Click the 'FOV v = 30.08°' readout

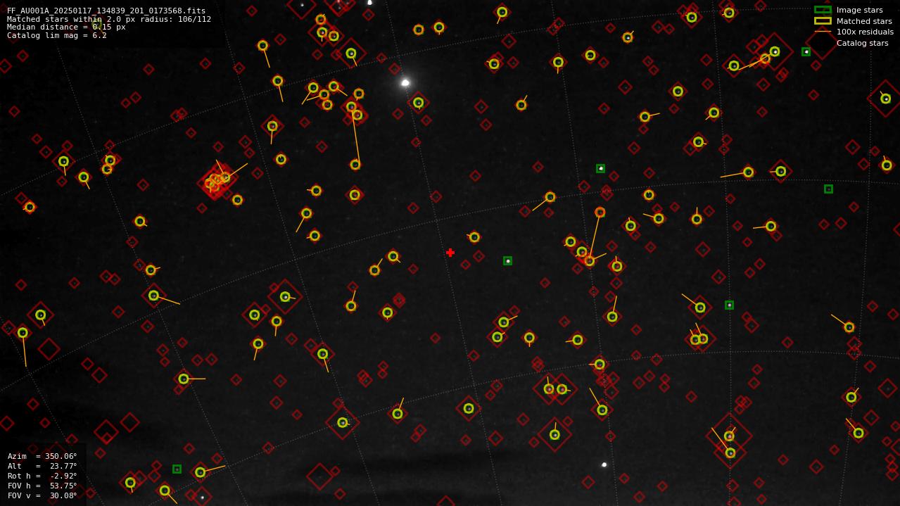tap(42, 495)
